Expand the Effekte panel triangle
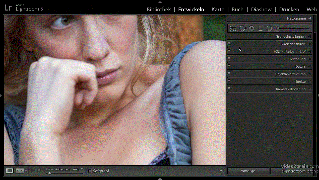319x180 pixels. [x=310, y=82]
